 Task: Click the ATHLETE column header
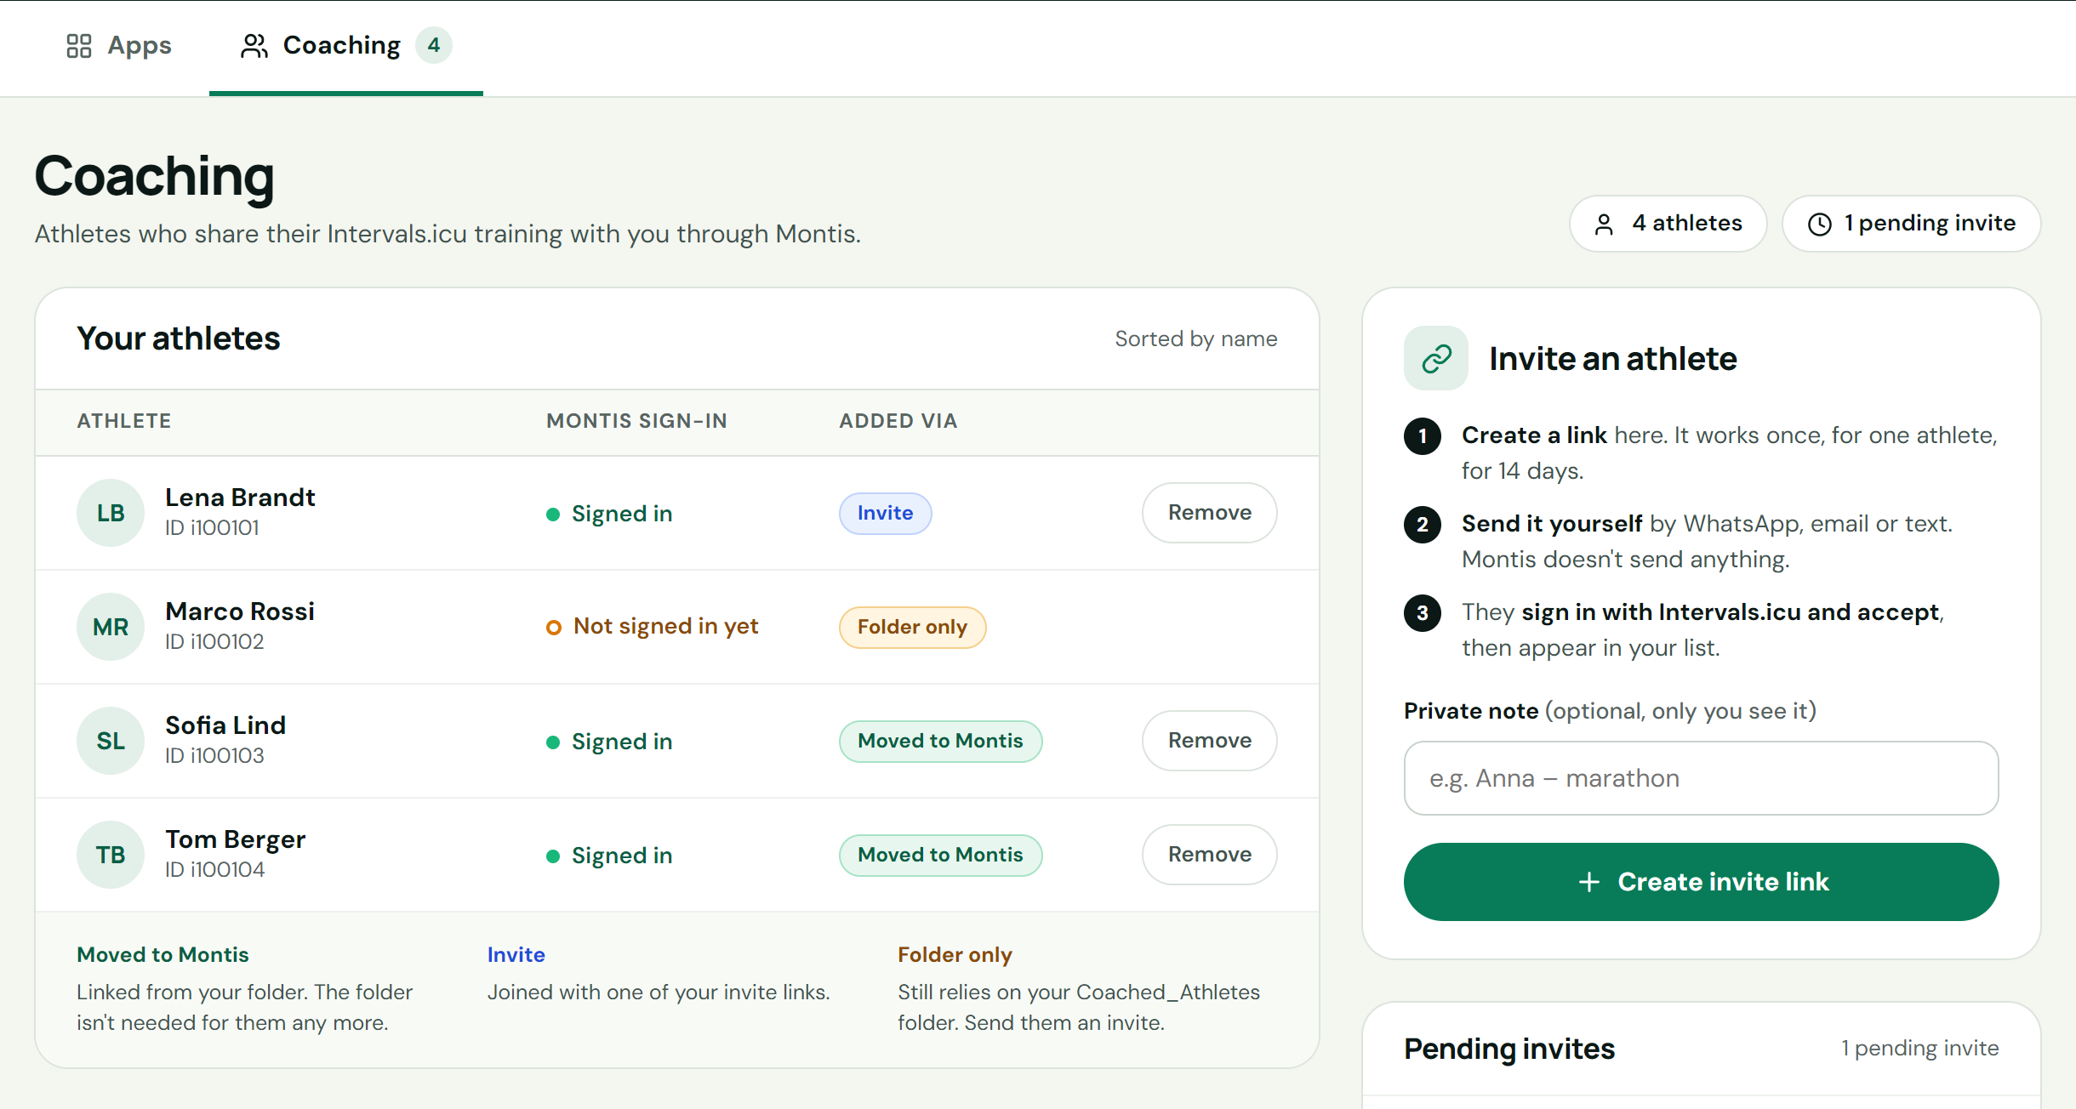click(124, 421)
